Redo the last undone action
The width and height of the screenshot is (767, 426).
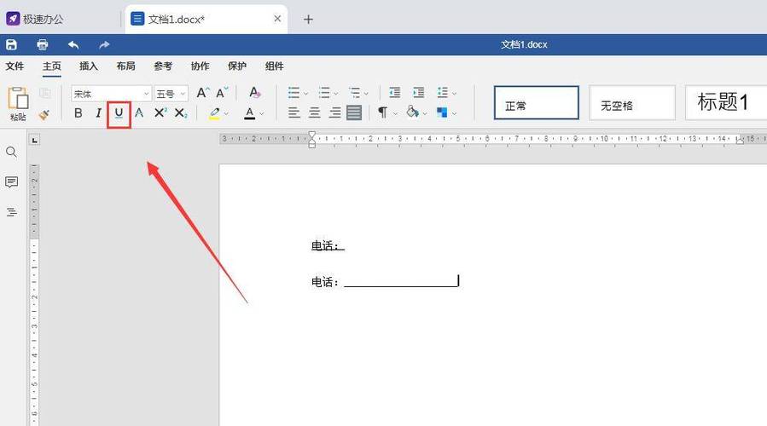[104, 44]
